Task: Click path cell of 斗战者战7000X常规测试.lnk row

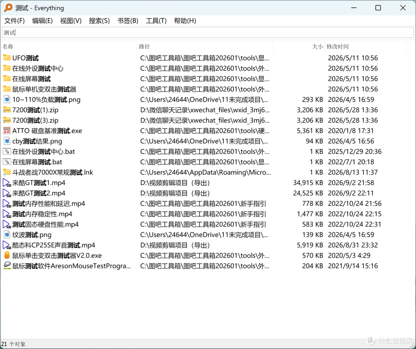Action: [205, 172]
